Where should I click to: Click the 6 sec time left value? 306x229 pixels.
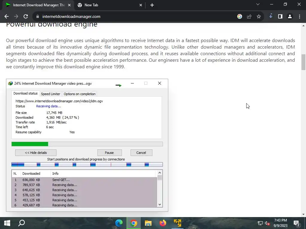click(50, 127)
